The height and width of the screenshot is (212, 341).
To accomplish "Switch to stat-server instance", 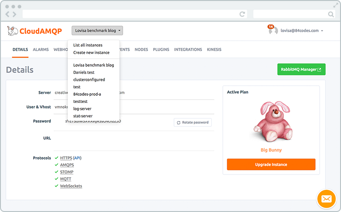I will click(83, 116).
